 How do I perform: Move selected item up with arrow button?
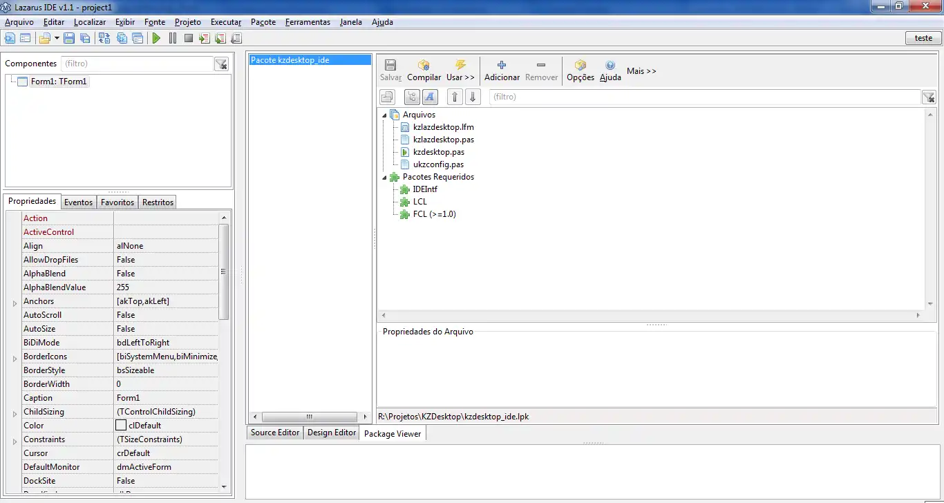tap(455, 97)
